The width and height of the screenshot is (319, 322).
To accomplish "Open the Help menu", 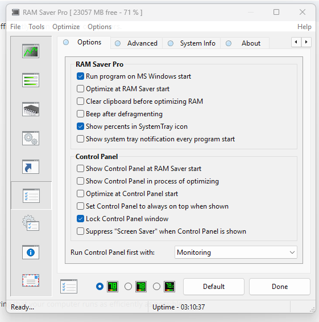I will pos(304,27).
